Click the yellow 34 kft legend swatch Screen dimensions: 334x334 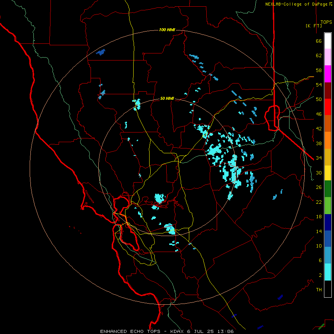[328, 173]
